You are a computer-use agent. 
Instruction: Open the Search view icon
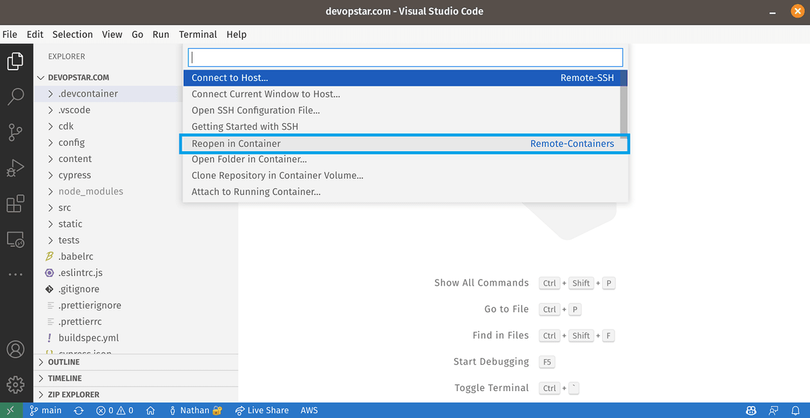[x=16, y=97]
